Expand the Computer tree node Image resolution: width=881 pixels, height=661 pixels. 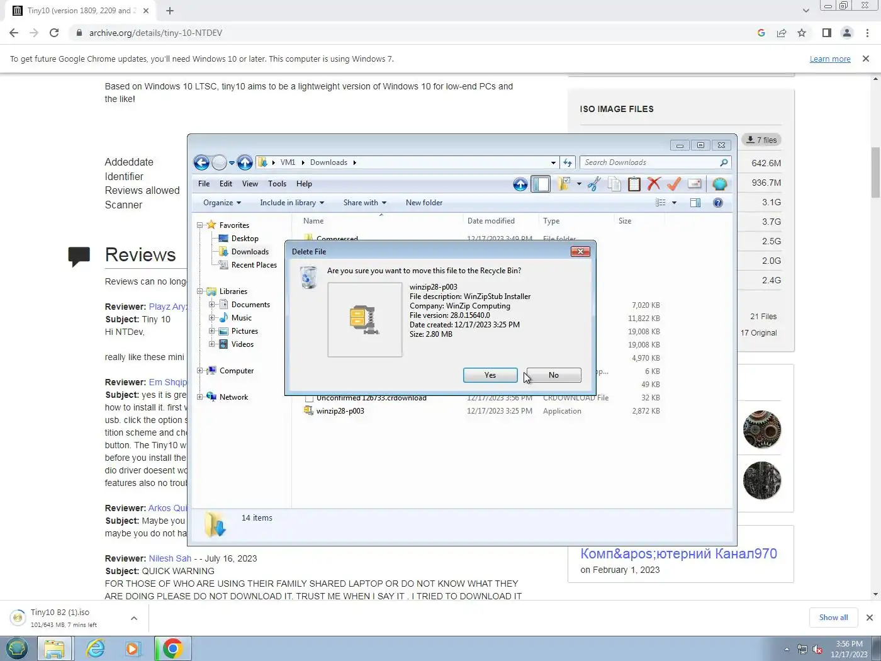(199, 371)
